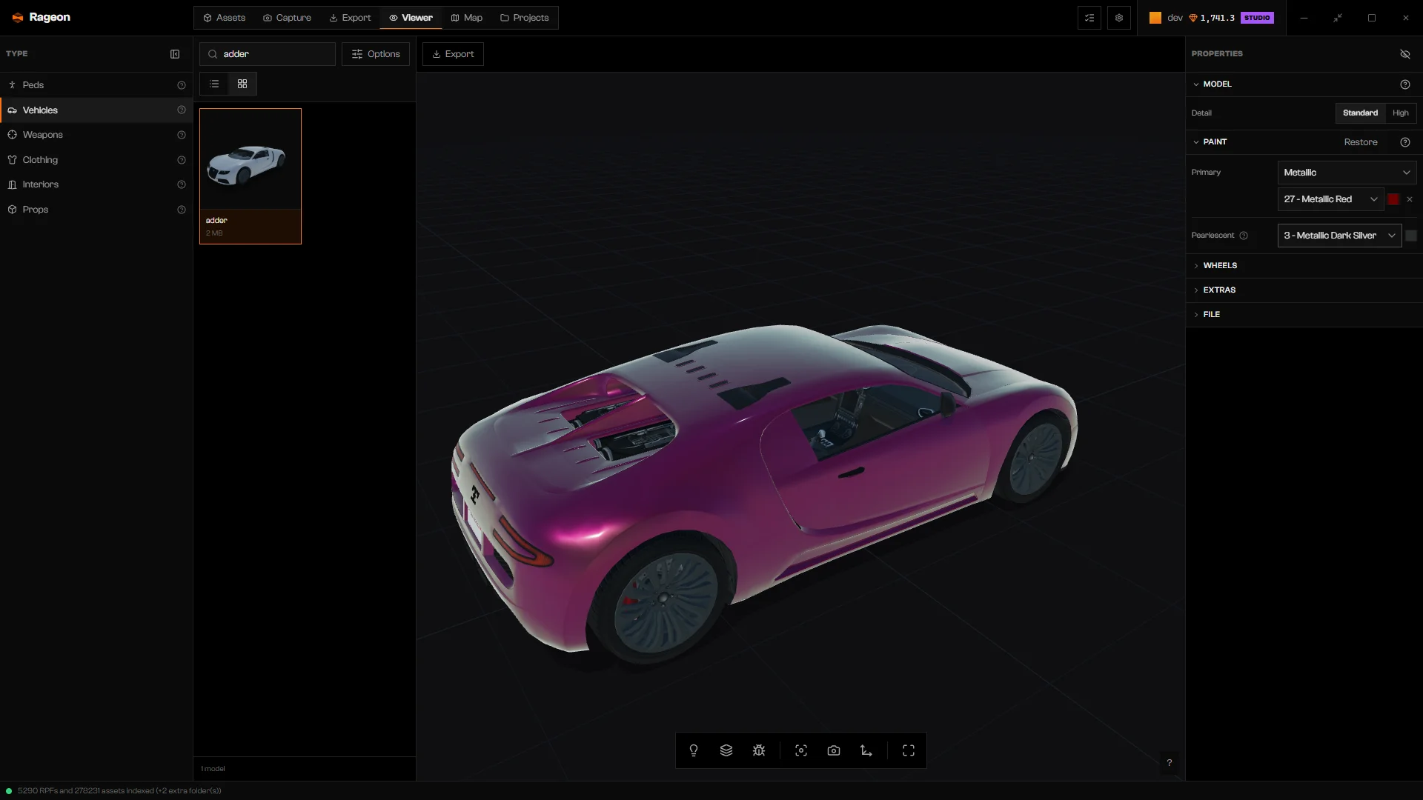Switch to the Assets tab

point(224,18)
